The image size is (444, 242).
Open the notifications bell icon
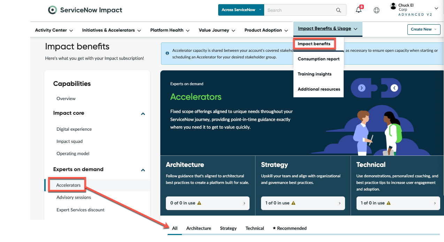pyautogui.click(x=359, y=10)
